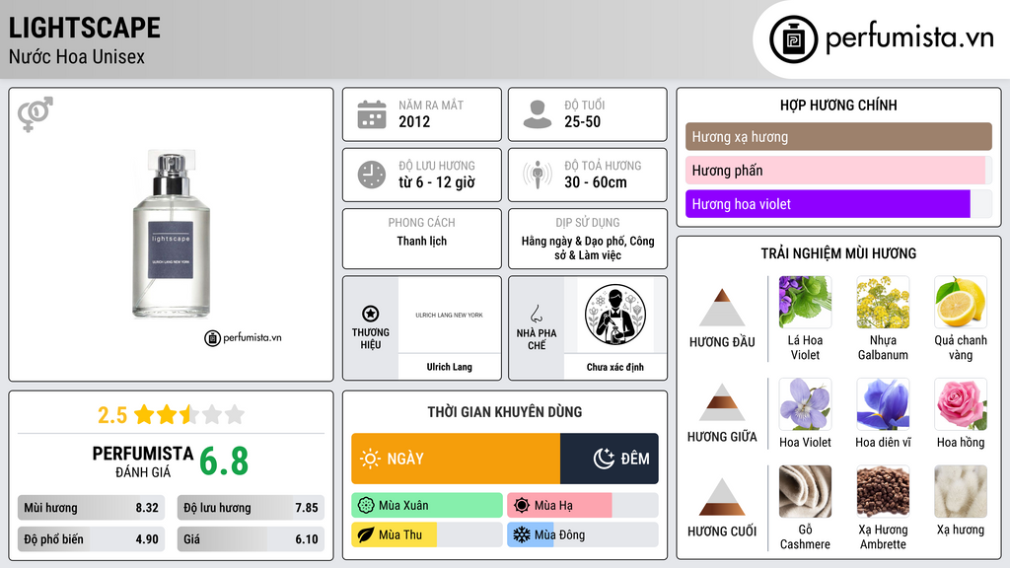Screen dimensions: 1010x568
Task: Click the star rating icons next to 2.5
Action: [x=189, y=414]
